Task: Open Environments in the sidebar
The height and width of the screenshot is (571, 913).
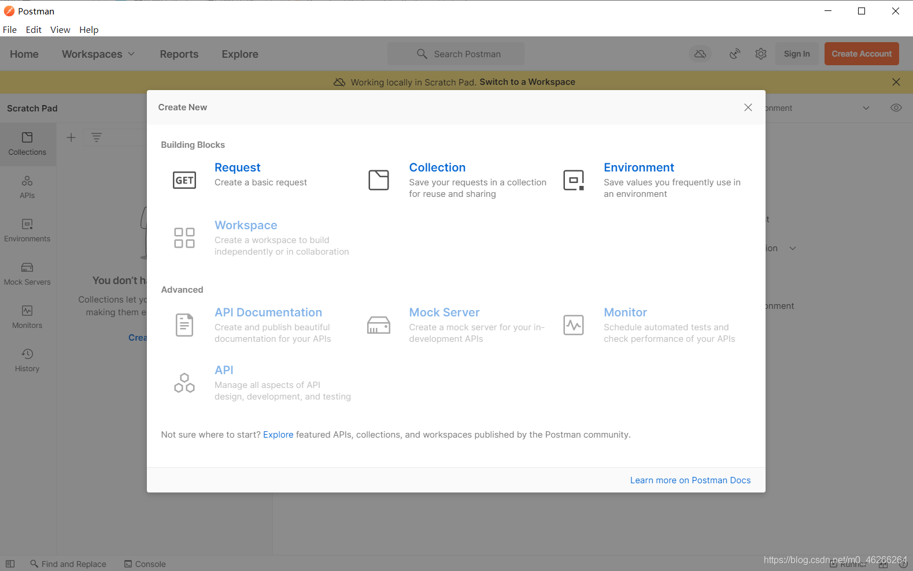Action: 27,230
